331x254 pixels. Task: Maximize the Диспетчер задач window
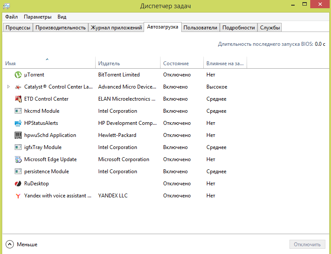305,4
